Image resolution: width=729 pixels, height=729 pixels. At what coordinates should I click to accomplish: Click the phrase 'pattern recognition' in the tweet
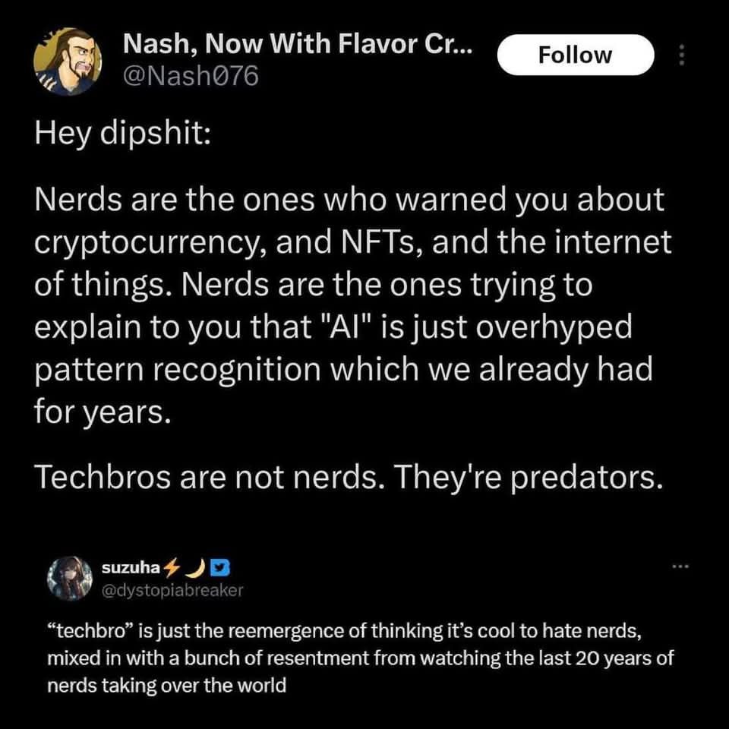178,371
